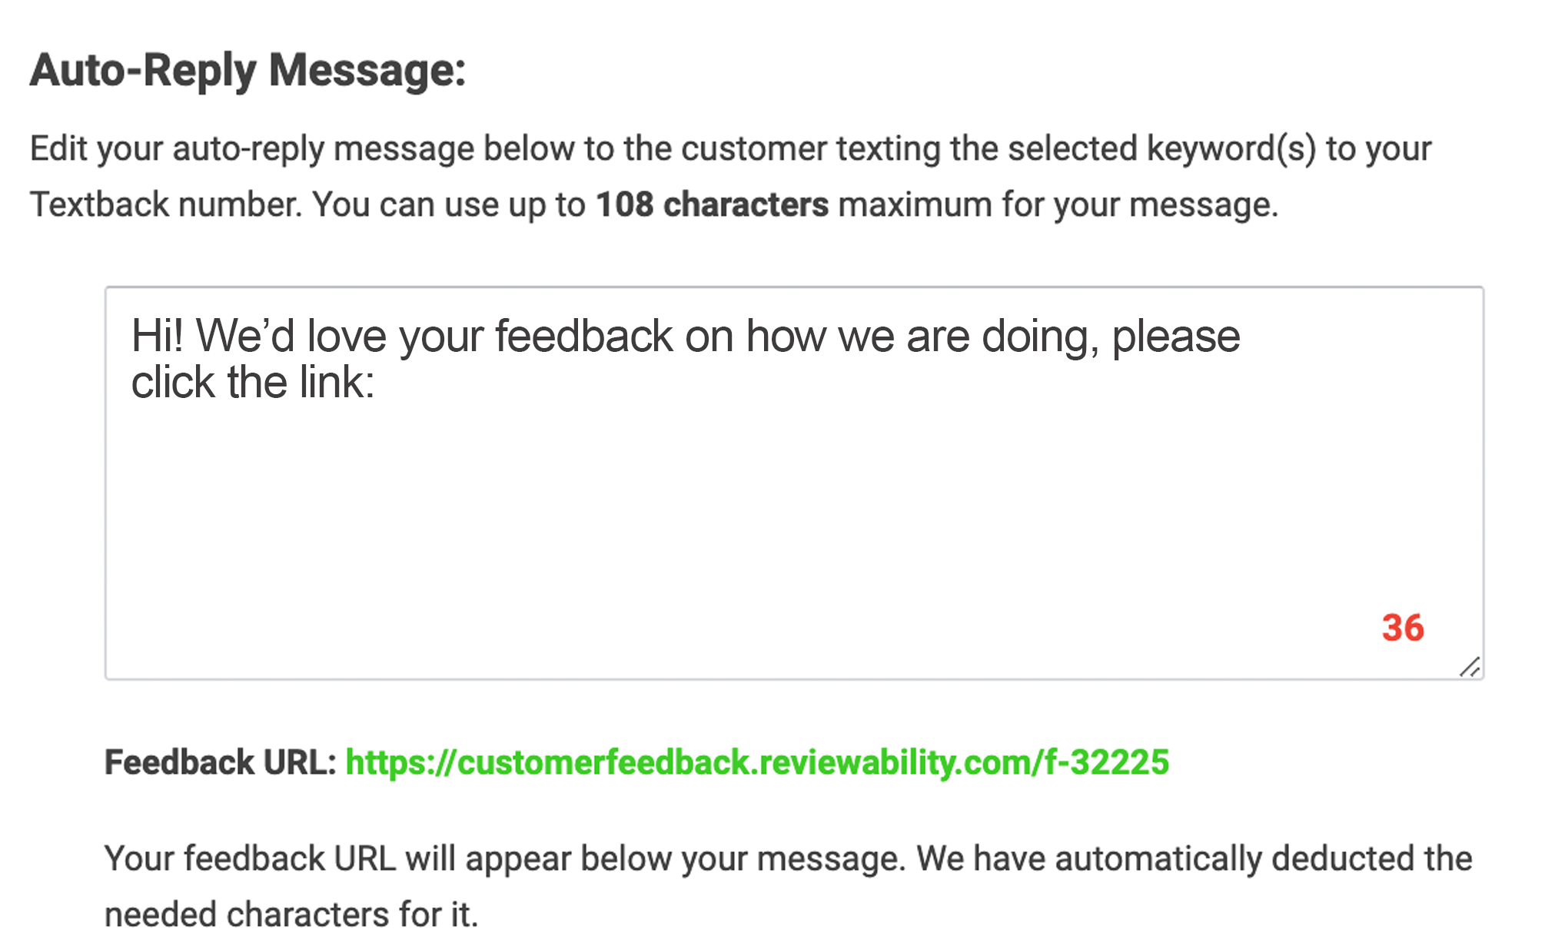Screen dimensions: 1545x942
Task: Click the red 36 character counter
Action: click(1403, 628)
